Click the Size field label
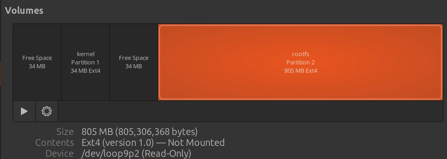 coord(65,132)
